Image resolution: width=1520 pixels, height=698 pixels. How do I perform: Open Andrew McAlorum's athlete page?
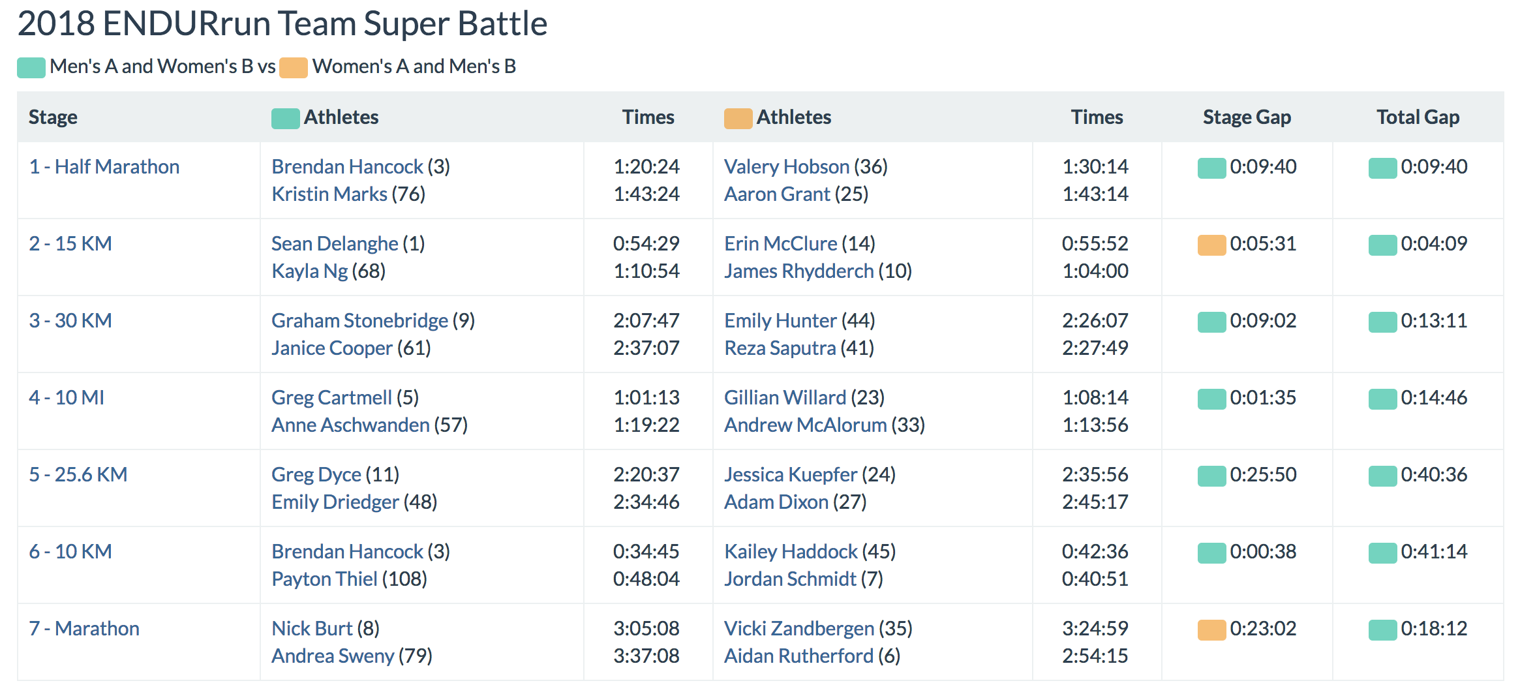[x=805, y=425]
